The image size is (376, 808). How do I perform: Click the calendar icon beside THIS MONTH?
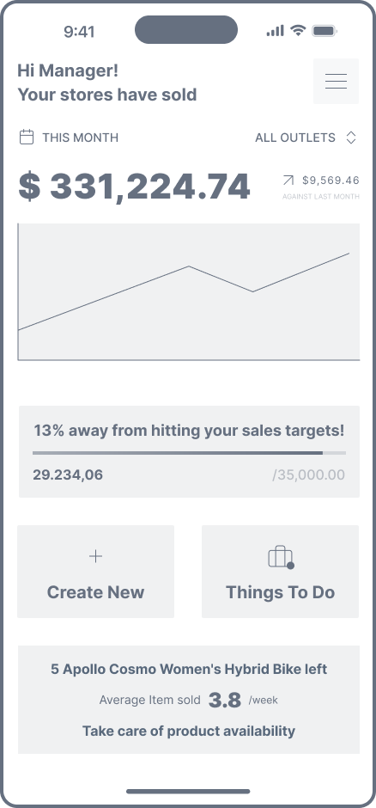pos(27,138)
